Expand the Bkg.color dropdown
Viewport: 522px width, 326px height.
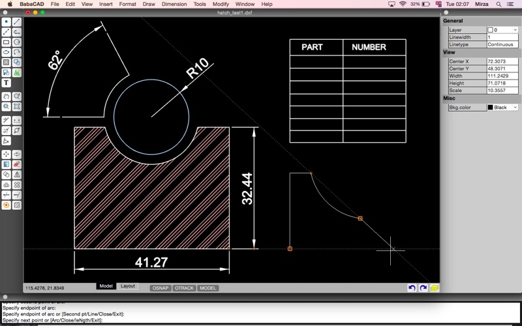tap(502, 107)
